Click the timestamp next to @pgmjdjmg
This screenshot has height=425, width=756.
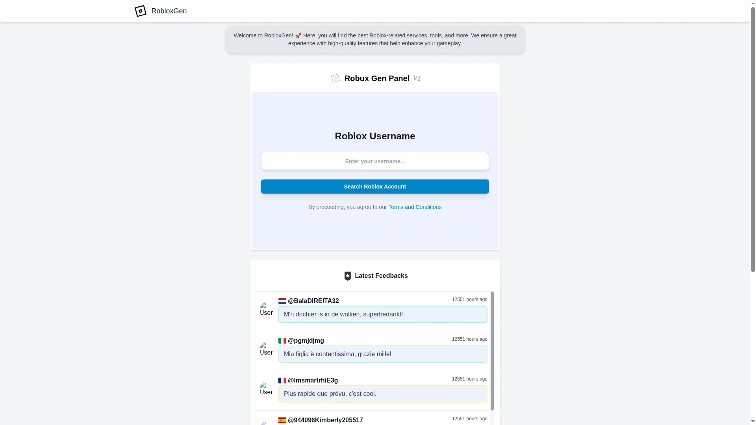point(470,339)
